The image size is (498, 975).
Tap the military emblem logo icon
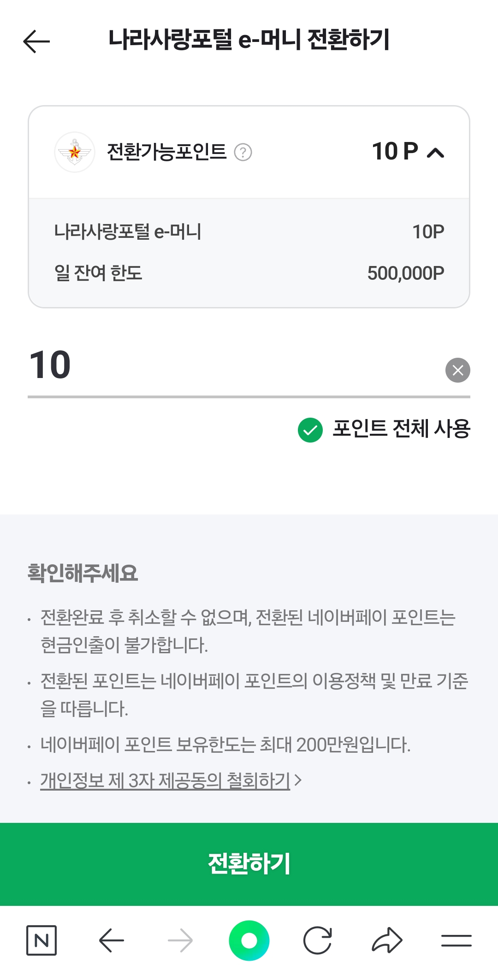pyautogui.click(x=75, y=152)
